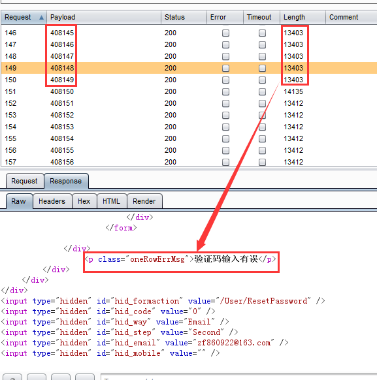Screen dimensions: 377x380
Task: Toggle Error checkbox for request 146
Action: [225, 33]
